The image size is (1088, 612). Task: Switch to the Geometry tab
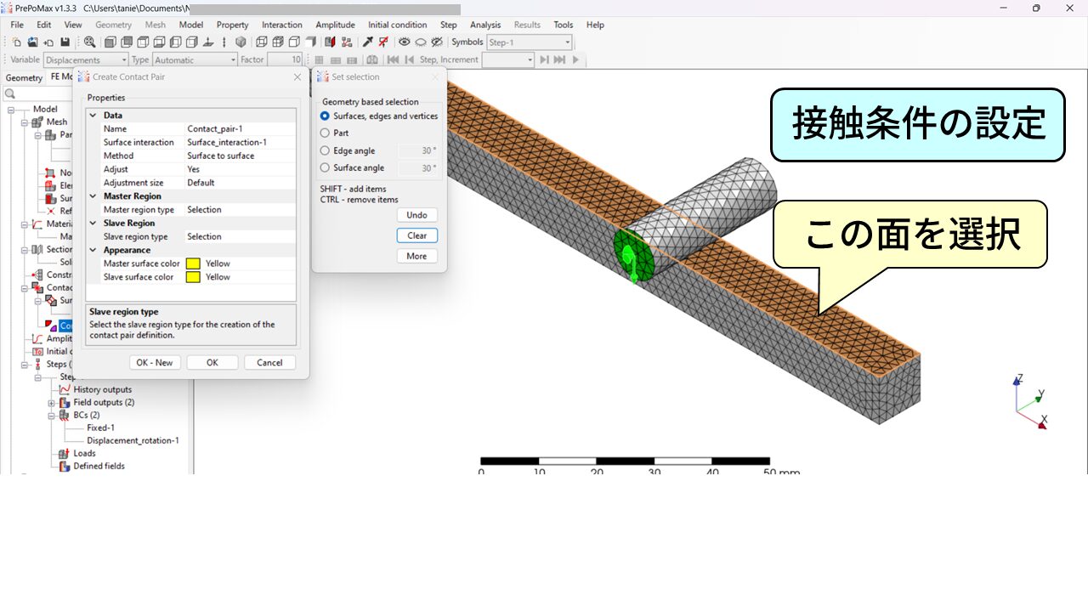point(24,77)
